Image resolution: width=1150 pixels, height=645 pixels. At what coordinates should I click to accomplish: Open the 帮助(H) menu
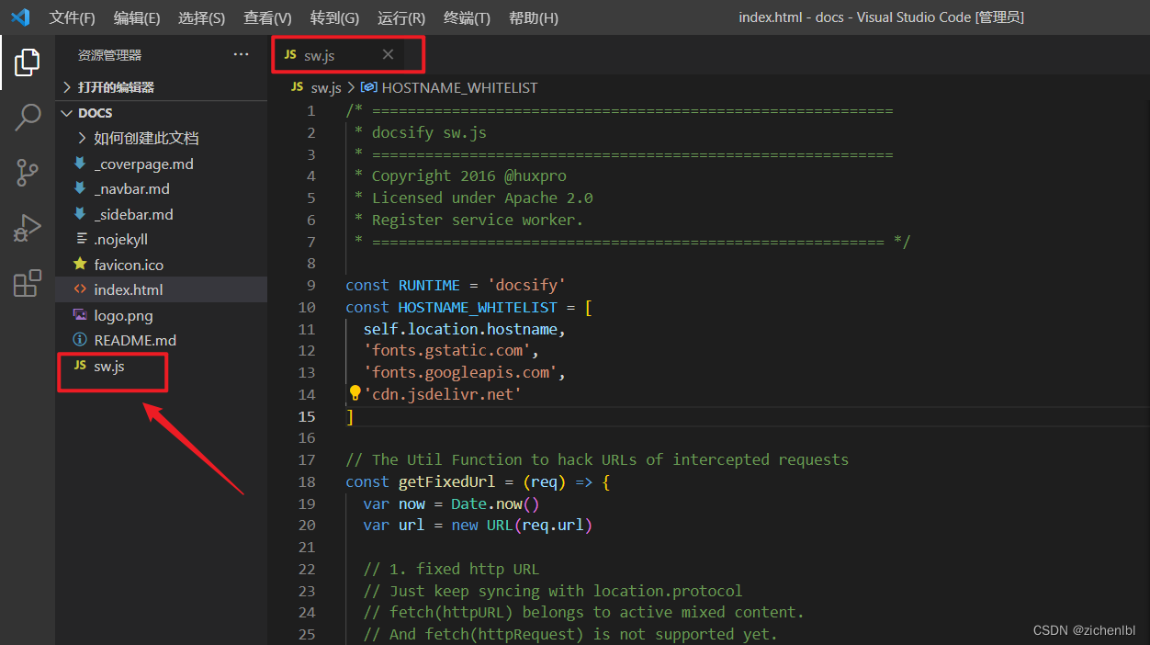534,18
